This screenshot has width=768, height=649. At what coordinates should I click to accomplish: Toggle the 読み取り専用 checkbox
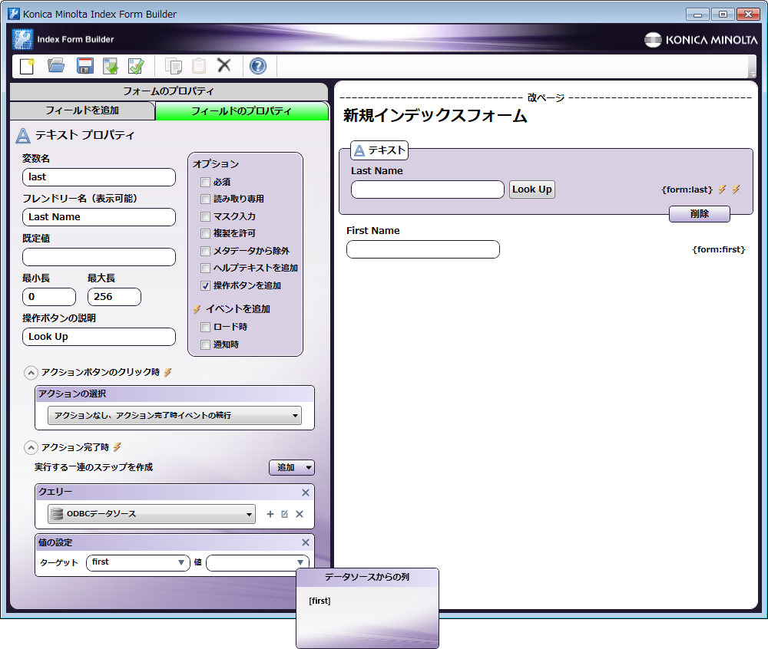(205, 199)
